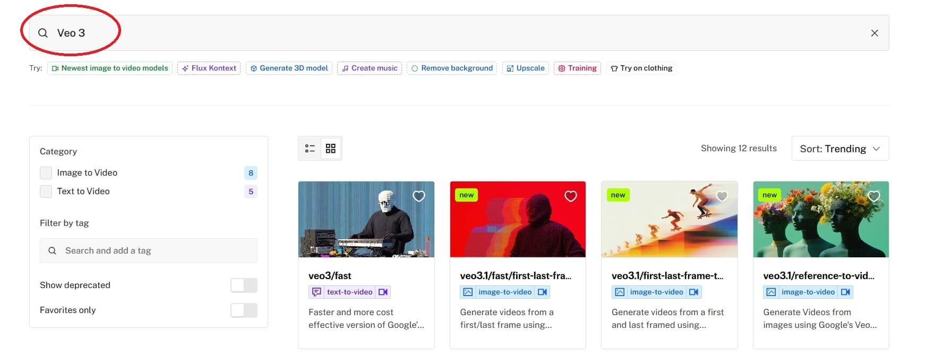
Task: Check the Text to Video category
Action: tap(46, 192)
